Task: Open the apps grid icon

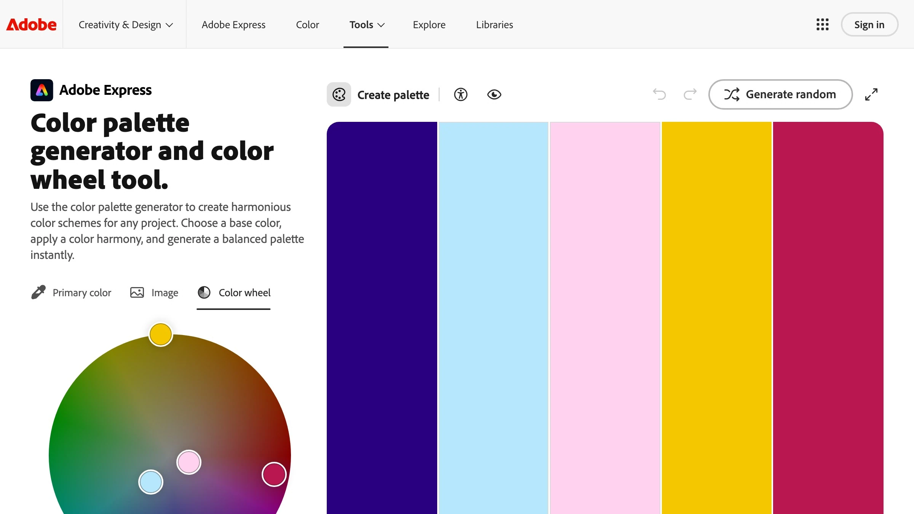Action: click(x=823, y=24)
